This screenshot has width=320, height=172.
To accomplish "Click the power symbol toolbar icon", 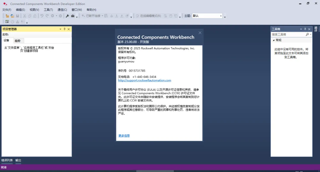I will 12,22.
